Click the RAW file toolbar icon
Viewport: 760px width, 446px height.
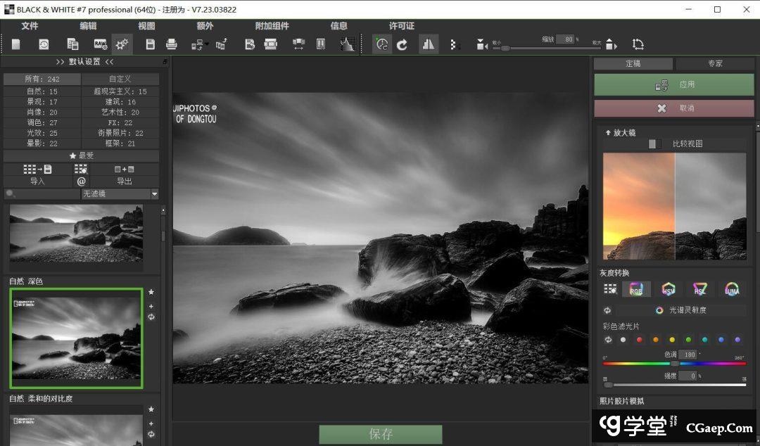pyautogui.click(x=100, y=44)
